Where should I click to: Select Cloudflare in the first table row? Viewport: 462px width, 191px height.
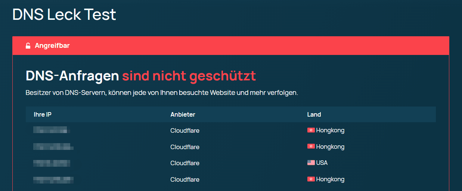pos(185,130)
